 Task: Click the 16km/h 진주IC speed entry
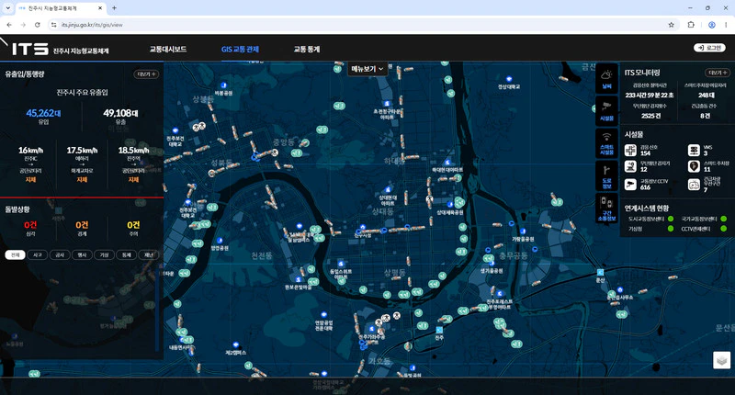point(30,164)
